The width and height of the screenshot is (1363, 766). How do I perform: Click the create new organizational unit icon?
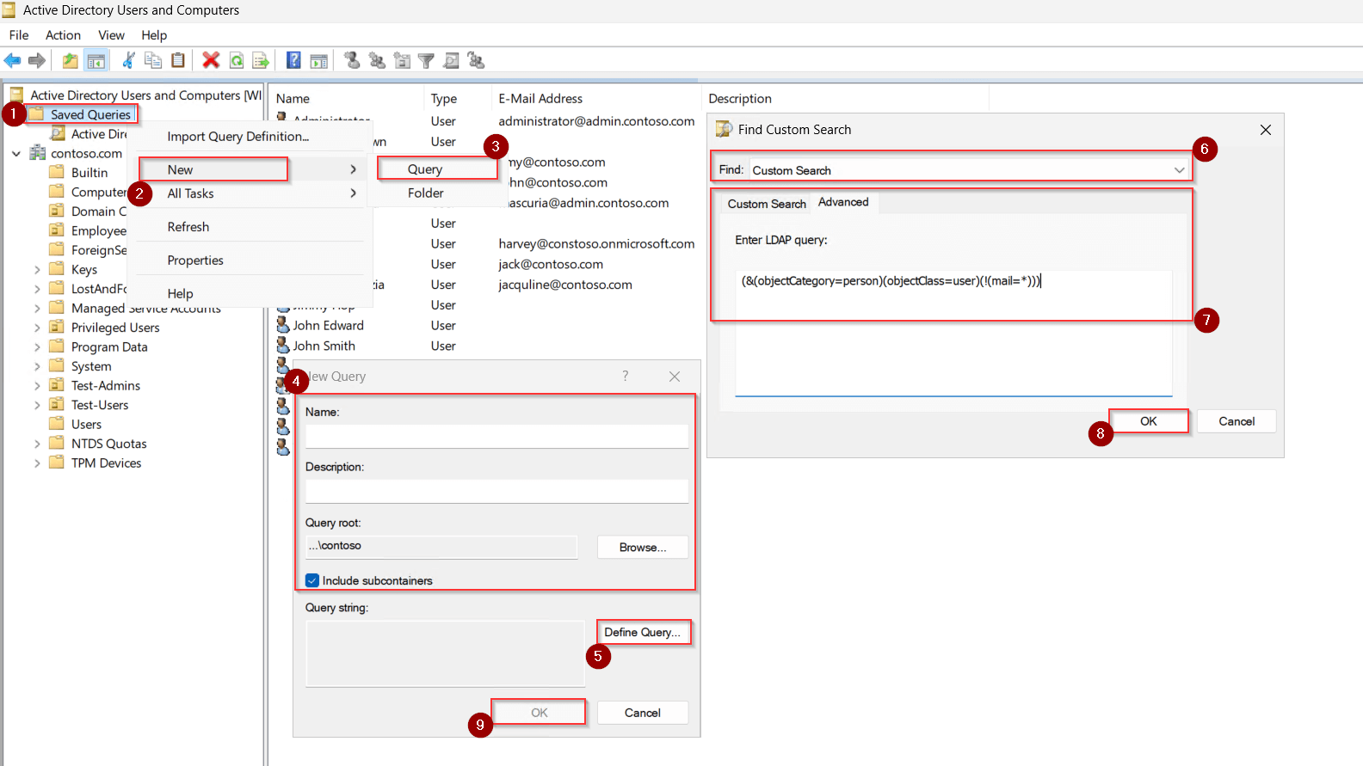402,60
